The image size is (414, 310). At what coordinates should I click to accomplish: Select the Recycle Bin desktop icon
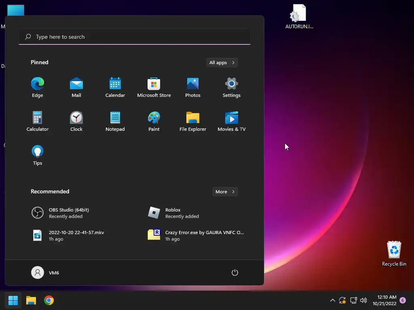coord(394,253)
